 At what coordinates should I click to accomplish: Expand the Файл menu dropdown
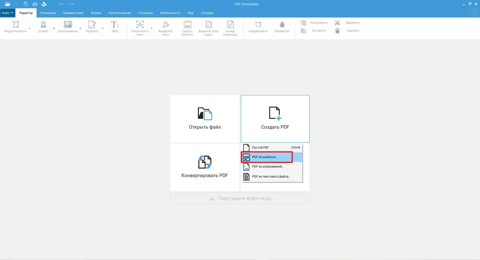click(8, 12)
